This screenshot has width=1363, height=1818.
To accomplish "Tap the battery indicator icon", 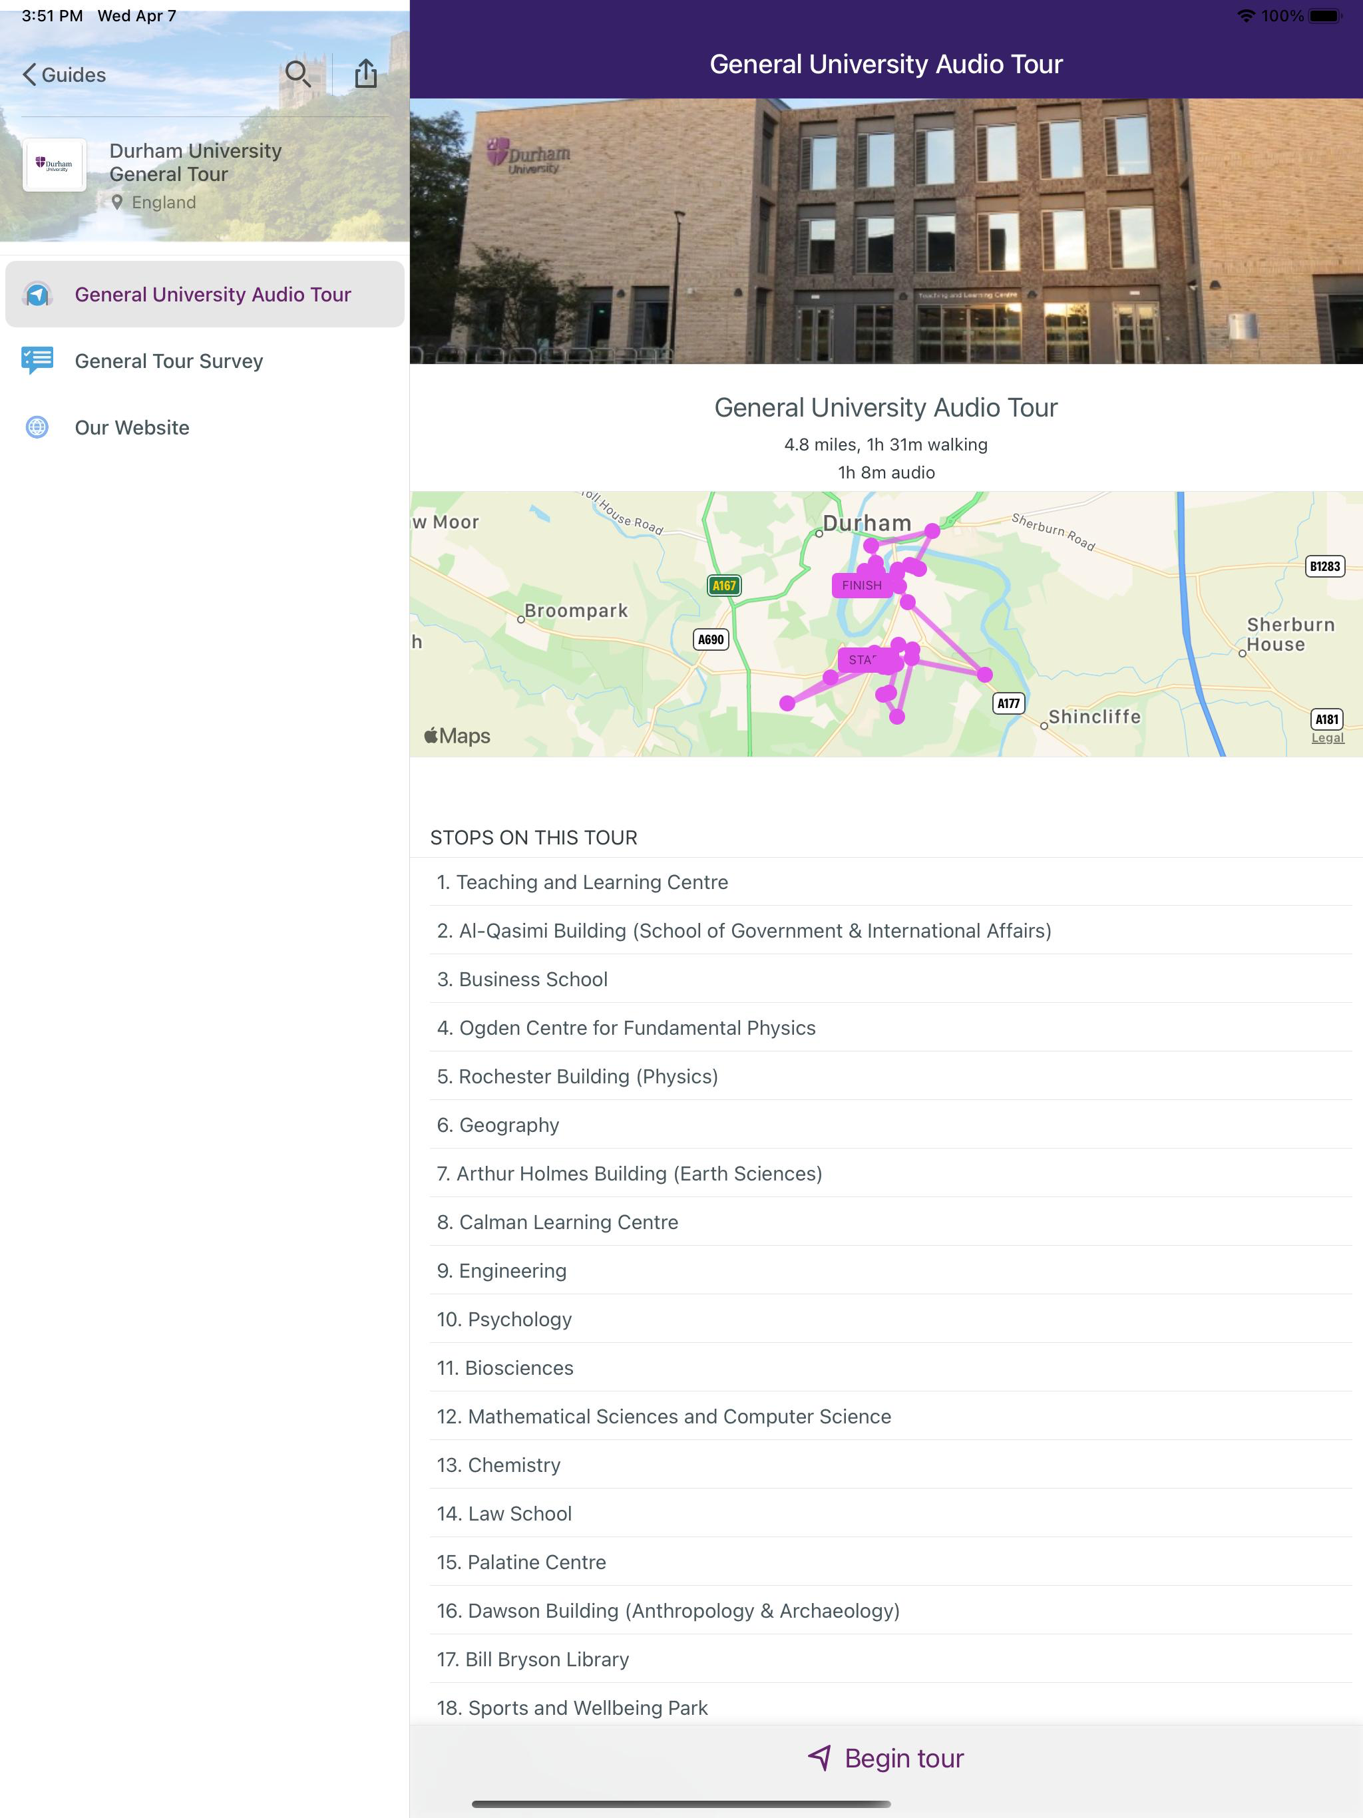I will 1326,15.
